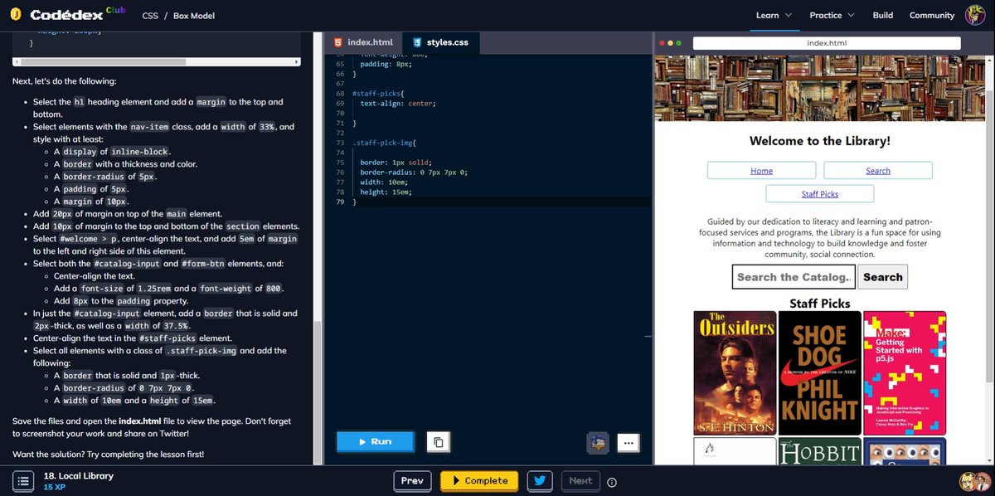Select the Getting Started with p5.js cover

pos(905,372)
